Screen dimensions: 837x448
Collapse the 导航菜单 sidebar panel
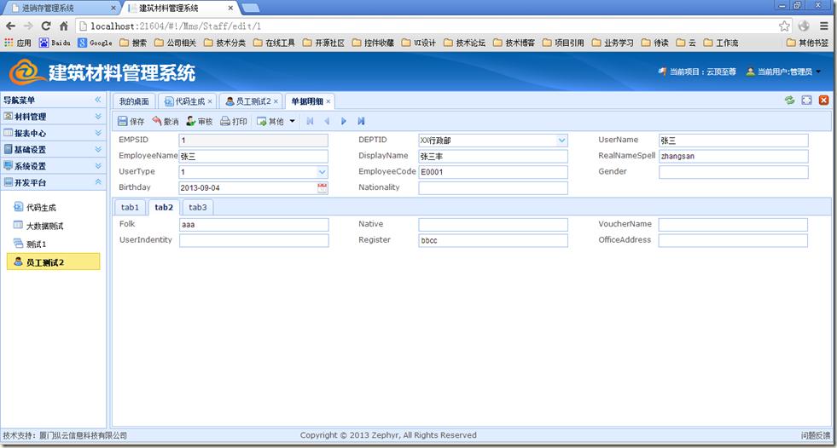pos(98,101)
